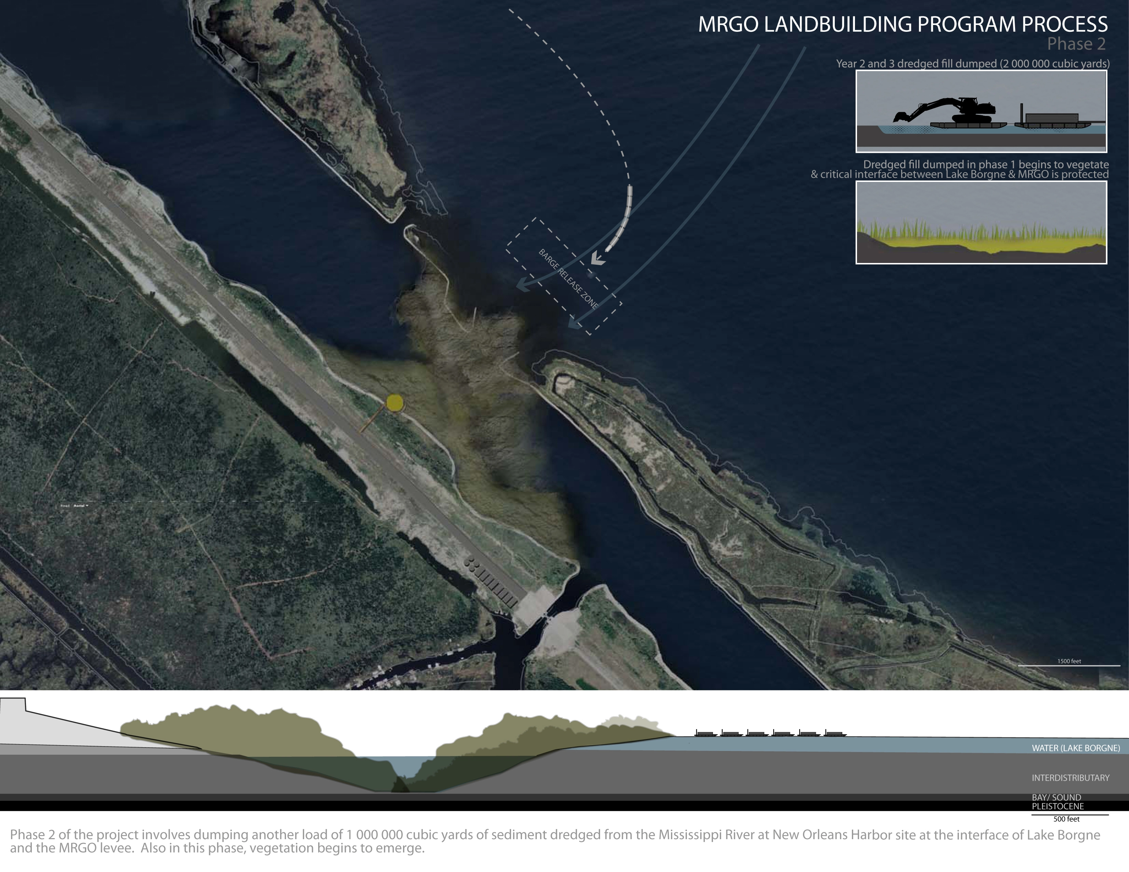Image resolution: width=1129 pixels, height=872 pixels.
Task: Click the row of barges in the section drawing
Action: pyautogui.click(x=770, y=732)
